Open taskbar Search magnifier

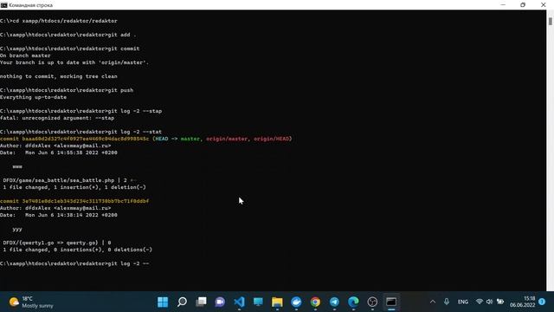point(182,302)
